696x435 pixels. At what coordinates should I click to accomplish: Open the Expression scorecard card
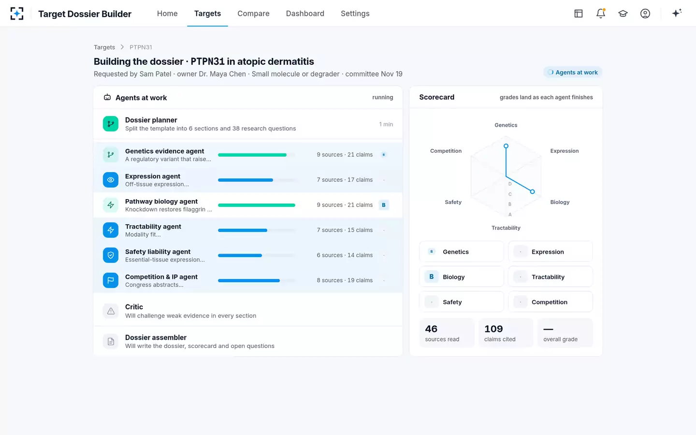point(551,252)
